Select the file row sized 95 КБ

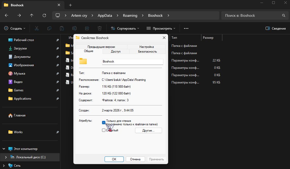point(143,82)
